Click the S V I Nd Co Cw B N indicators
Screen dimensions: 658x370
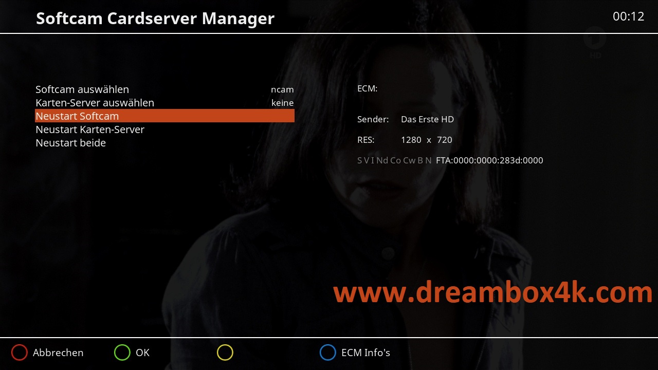(x=394, y=160)
